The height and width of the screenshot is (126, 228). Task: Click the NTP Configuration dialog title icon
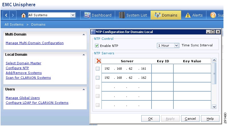[x=93, y=32]
